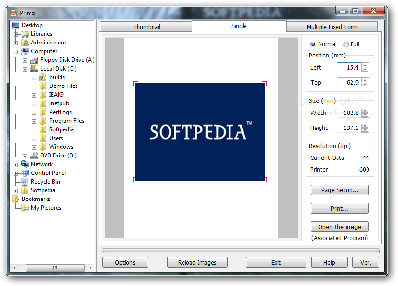
Task: Click the tree scrollbar left arrow
Action: click(x=14, y=268)
